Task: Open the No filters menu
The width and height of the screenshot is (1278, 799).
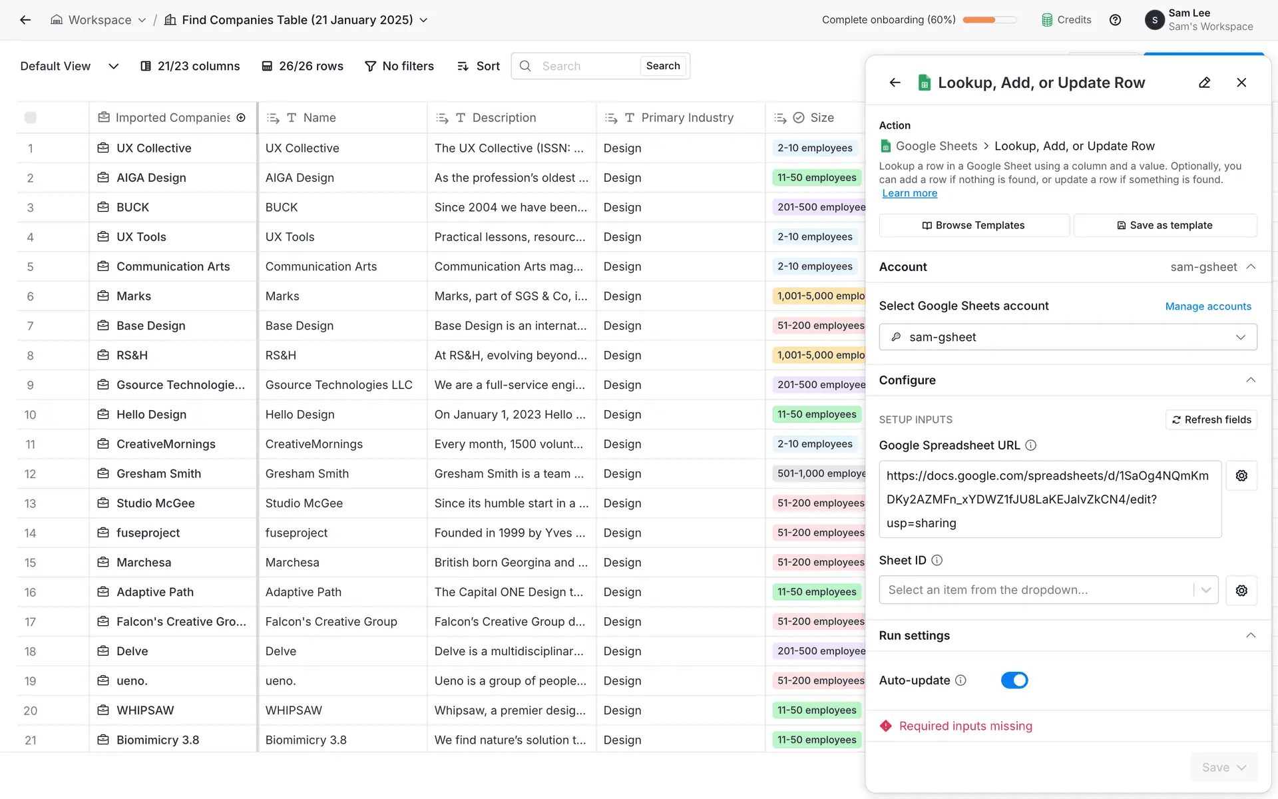Action: (399, 66)
